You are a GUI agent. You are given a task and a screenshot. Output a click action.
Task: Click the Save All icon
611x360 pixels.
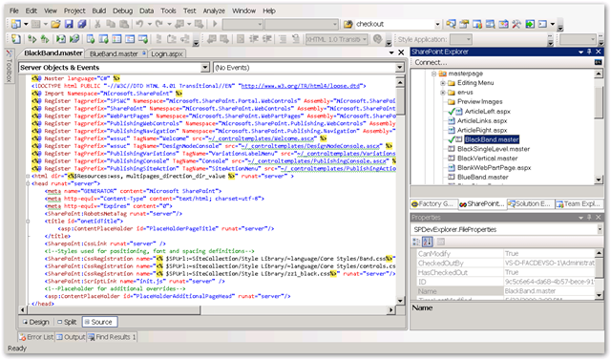coord(82,24)
